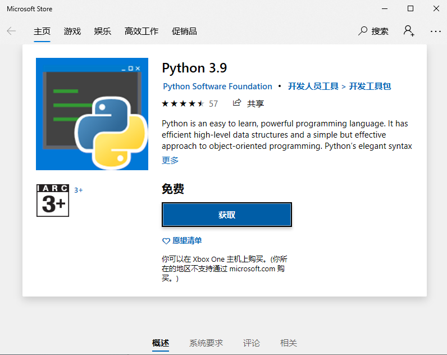
Task: Open the 开发人员工具 category link
Action: (313, 87)
